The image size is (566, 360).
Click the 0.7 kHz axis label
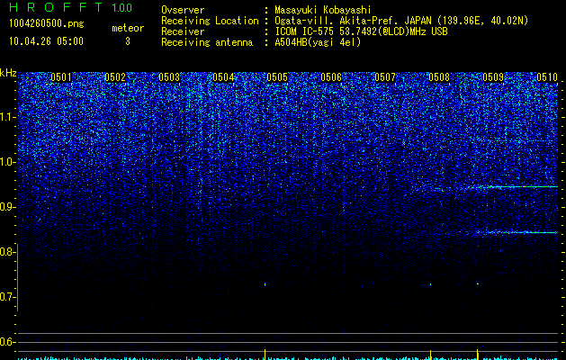(x=6, y=297)
